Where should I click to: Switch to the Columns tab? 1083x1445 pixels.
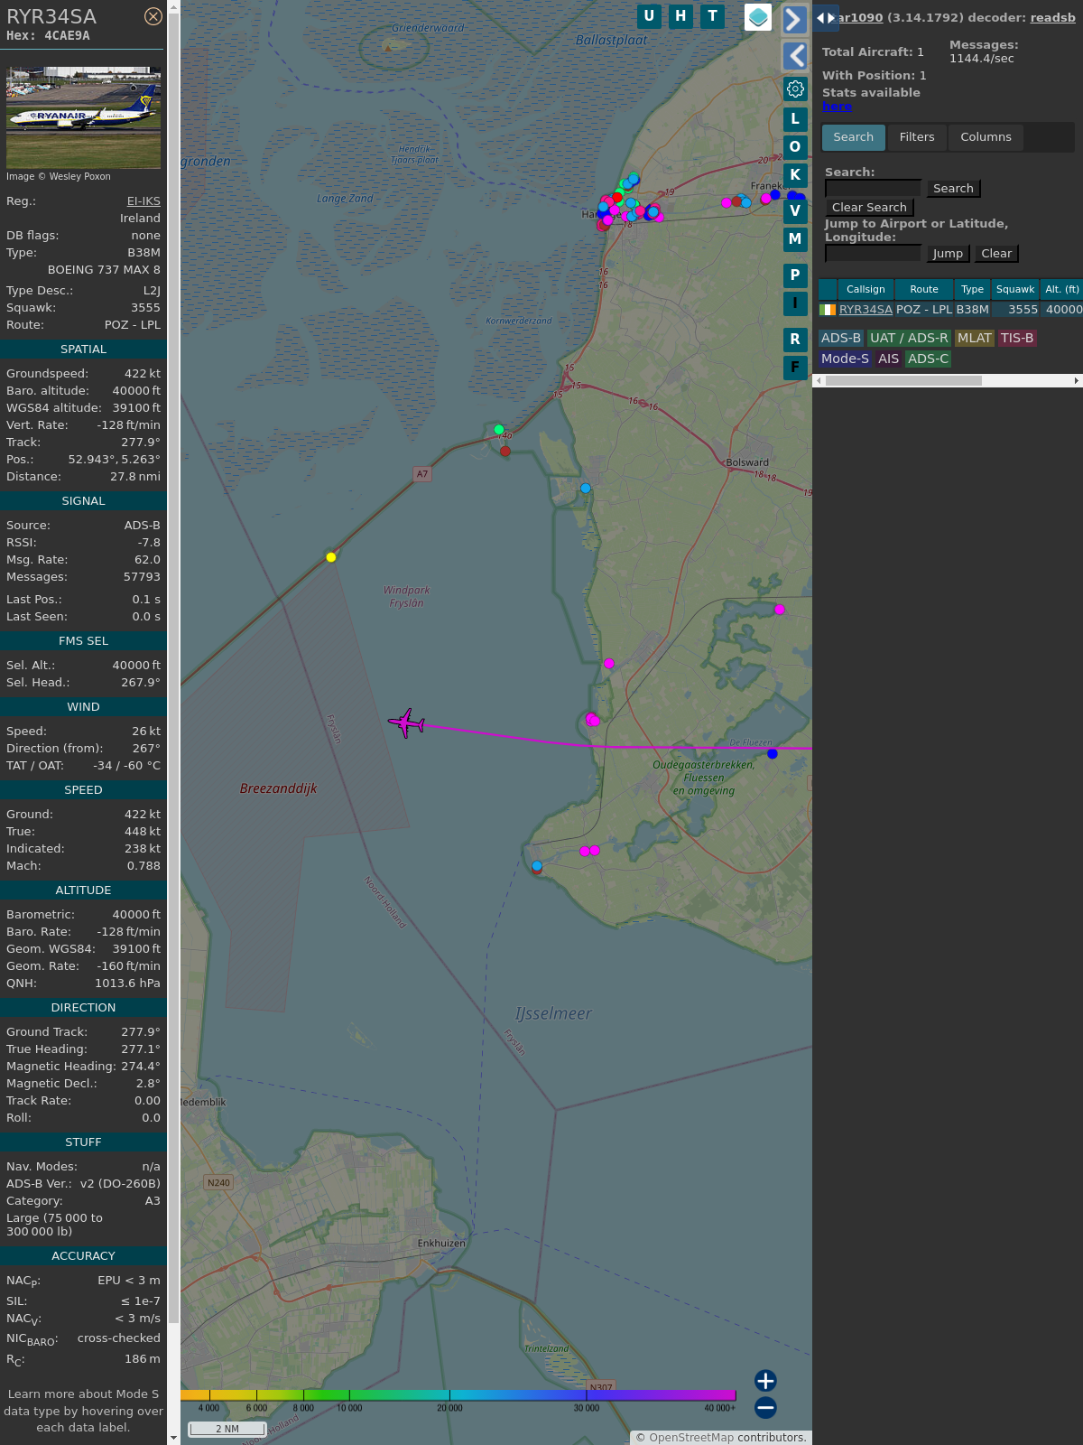tap(986, 137)
